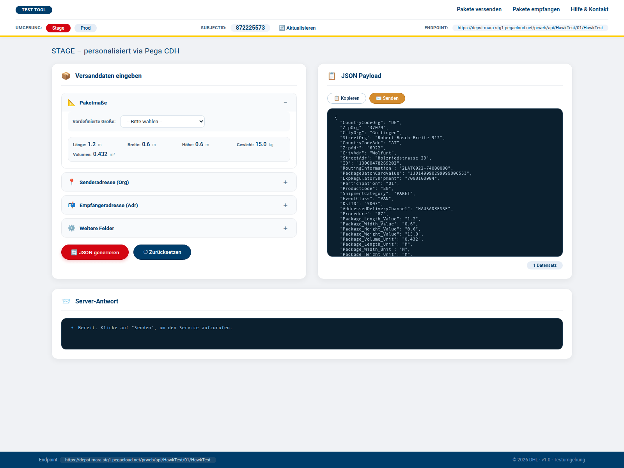This screenshot has height=468, width=624.
Task: Click the red pin icon for Senderadresse
Action: pyautogui.click(x=72, y=182)
